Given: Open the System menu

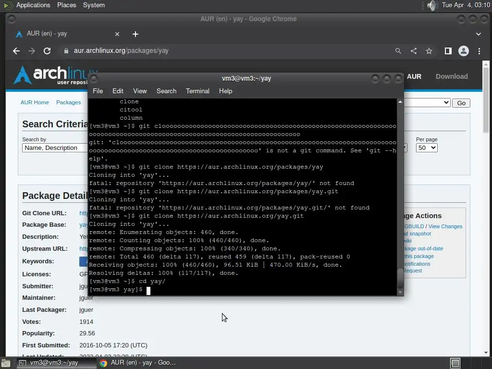Looking at the screenshot, I should pos(94,5).
